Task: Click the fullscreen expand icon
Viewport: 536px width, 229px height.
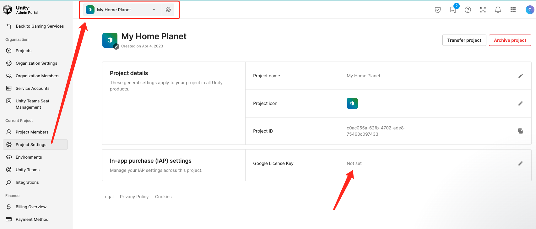Action: [483, 10]
